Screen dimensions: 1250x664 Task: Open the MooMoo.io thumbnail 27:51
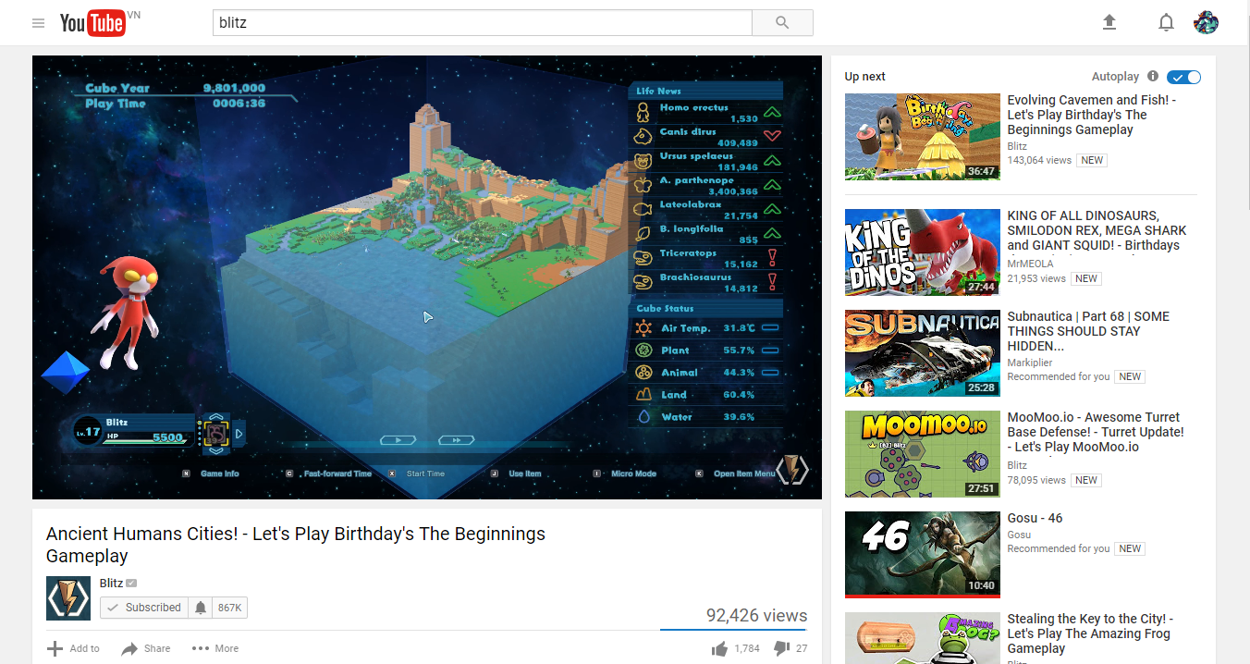point(923,453)
